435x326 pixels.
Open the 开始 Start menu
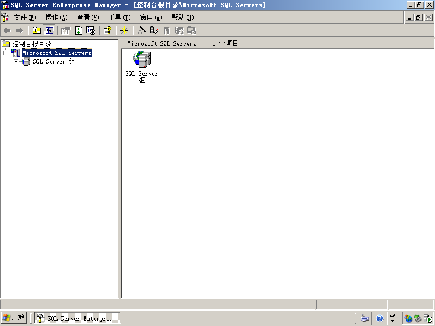point(14,318)
